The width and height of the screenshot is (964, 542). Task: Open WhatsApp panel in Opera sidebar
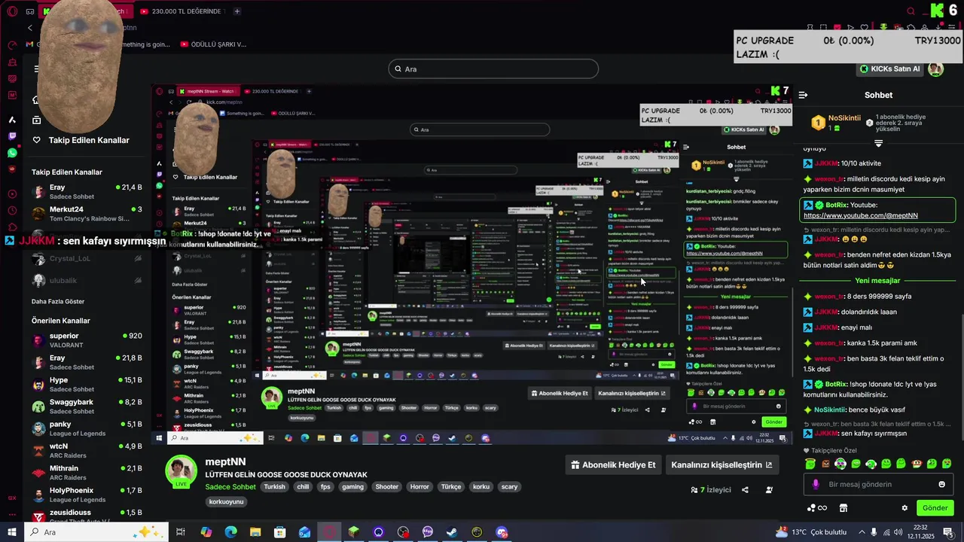coord(12,153)
